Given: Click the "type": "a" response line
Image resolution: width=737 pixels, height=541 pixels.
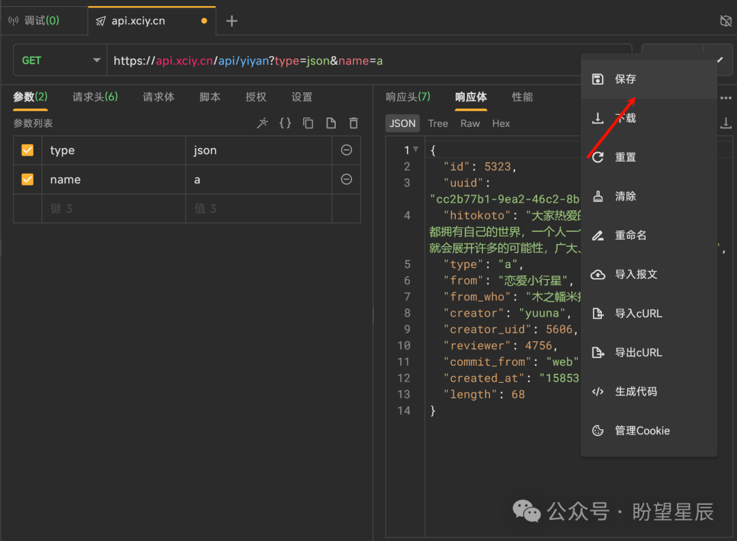Looking at the screenshot, I should click(x=483, y=264).
